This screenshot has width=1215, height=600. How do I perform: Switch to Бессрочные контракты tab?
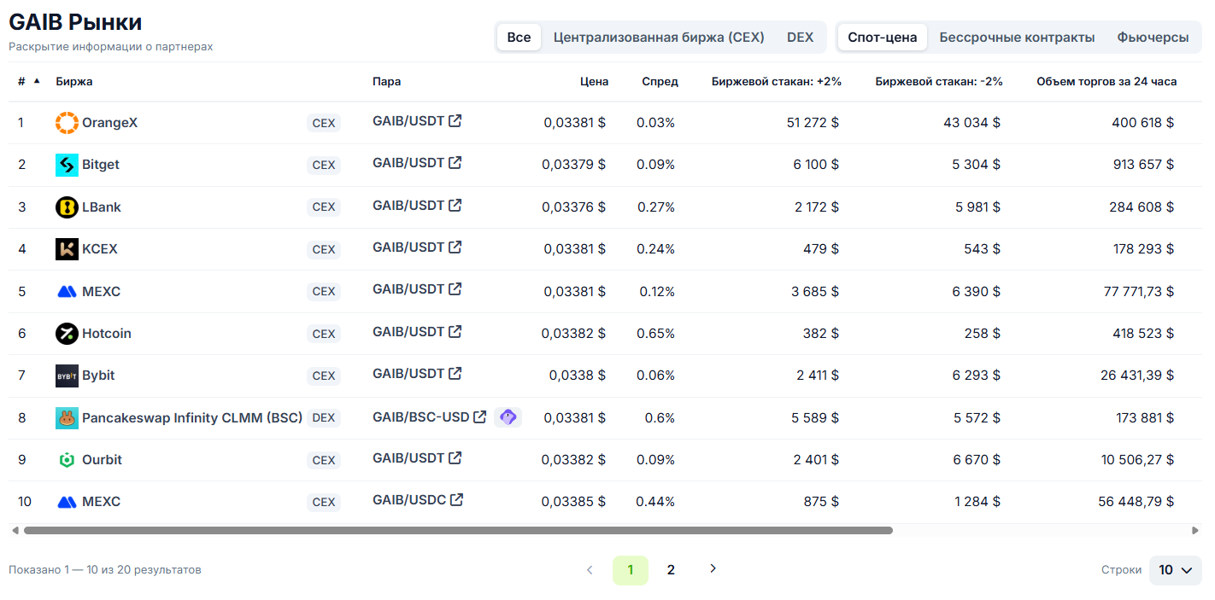click(1017, 38)
